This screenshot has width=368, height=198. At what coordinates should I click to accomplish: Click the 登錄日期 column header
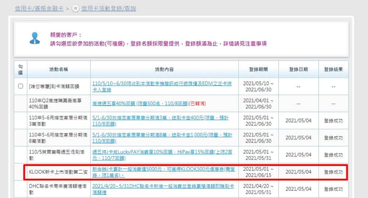pos(298,69)
